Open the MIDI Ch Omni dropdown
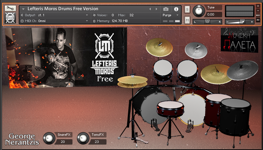The height and width of the screenshot is (150, 263). pos(54,21)
